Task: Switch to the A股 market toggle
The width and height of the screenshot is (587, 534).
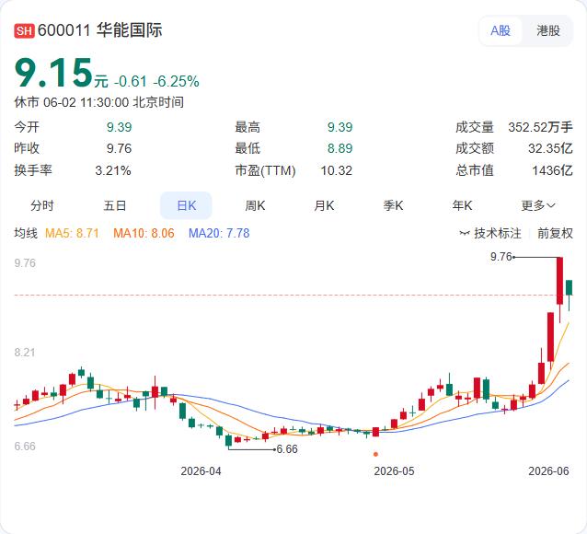Action: click(501, 30)
